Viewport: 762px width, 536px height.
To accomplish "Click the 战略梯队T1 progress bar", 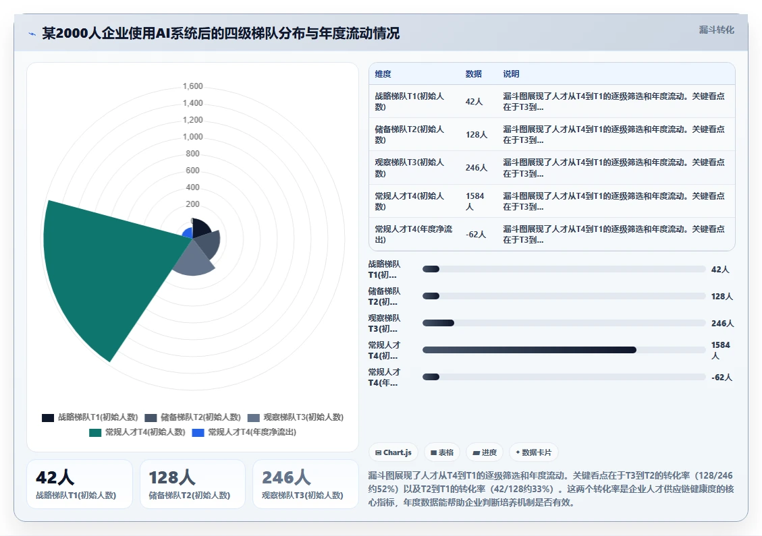I will pyautogui.click(x=564, y=269).
